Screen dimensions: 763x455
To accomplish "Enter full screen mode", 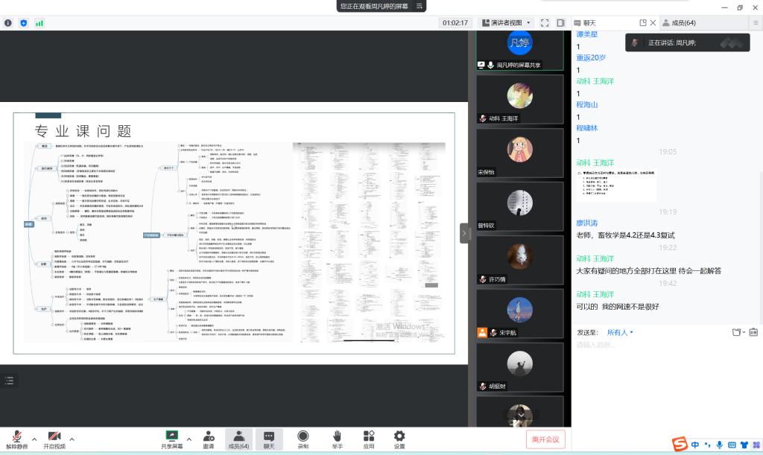I will click(x=545, y=23).
